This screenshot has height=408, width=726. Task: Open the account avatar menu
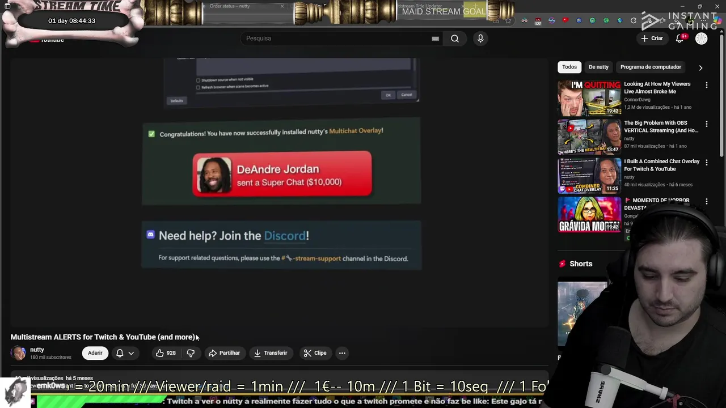(x=702, y=39)
